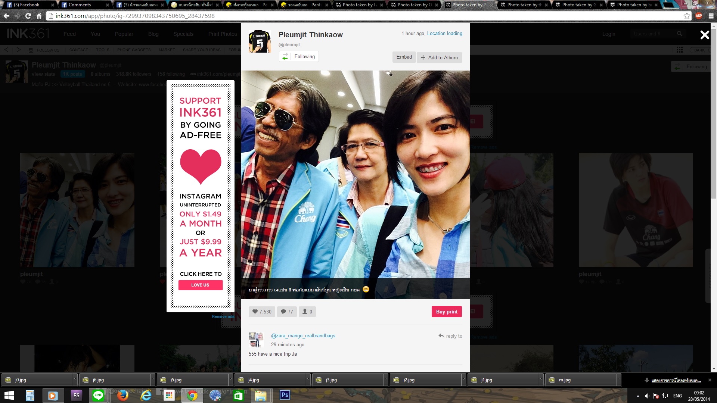Open the @zara_mango_realbrandbags profile link
This screenshot has width=717, height=403.
point(303,335)
